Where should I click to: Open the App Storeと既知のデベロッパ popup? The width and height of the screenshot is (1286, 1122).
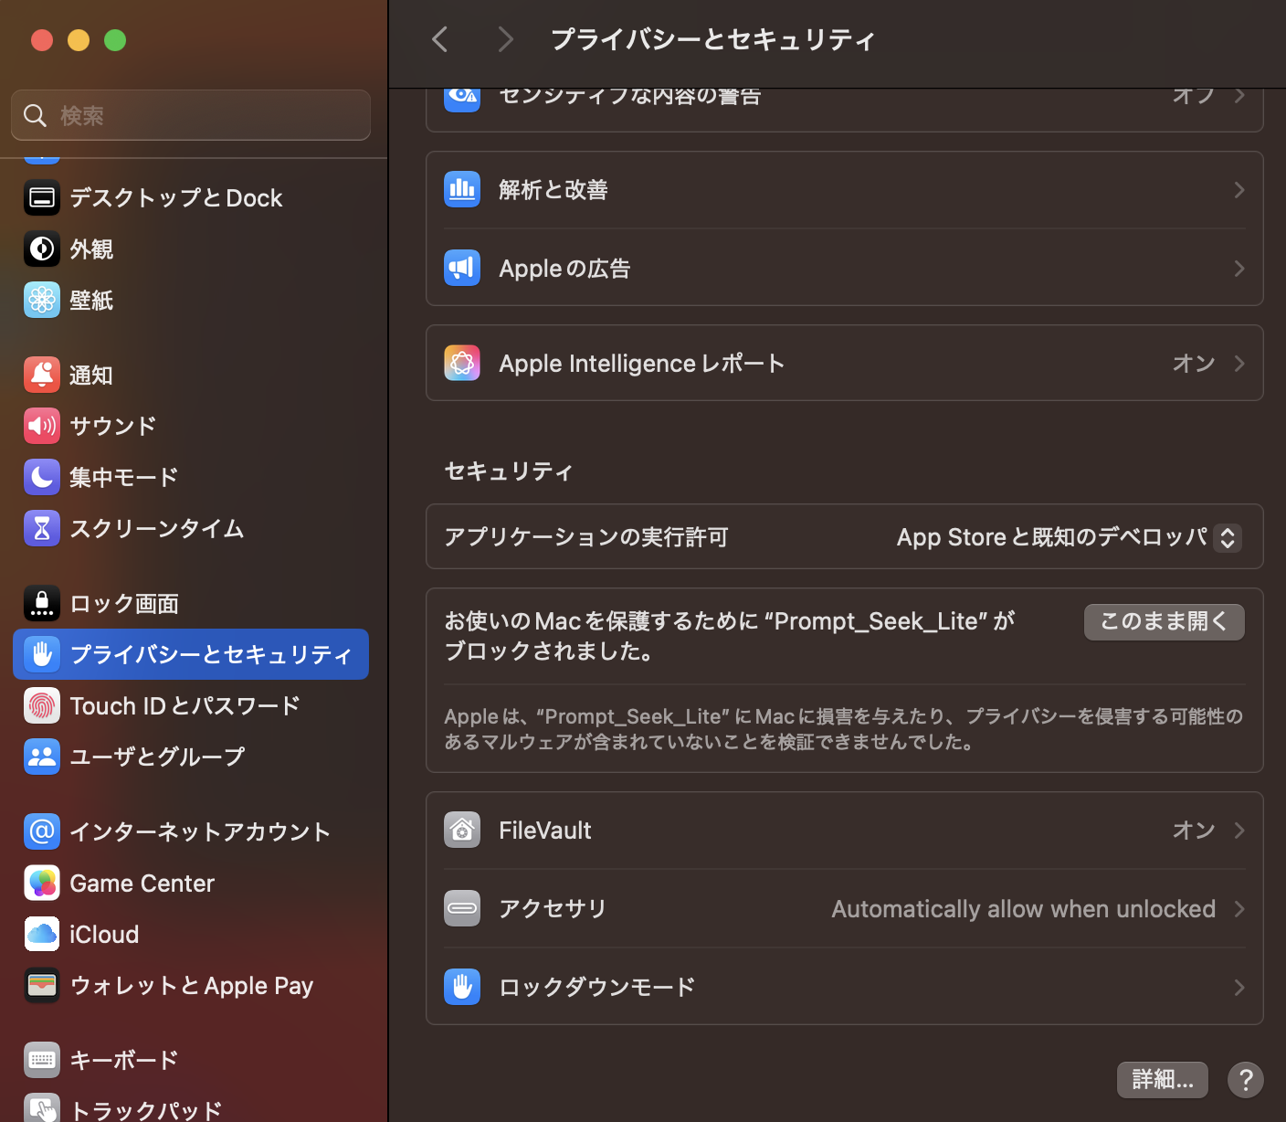pyautogui.click(x=1069, y=537)
